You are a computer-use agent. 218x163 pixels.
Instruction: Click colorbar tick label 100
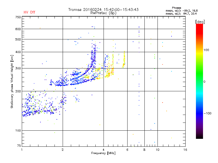[206, 50]
